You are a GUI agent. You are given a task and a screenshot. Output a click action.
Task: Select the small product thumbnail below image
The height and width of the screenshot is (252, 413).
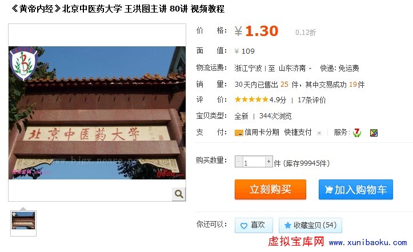tap(23, 223)
